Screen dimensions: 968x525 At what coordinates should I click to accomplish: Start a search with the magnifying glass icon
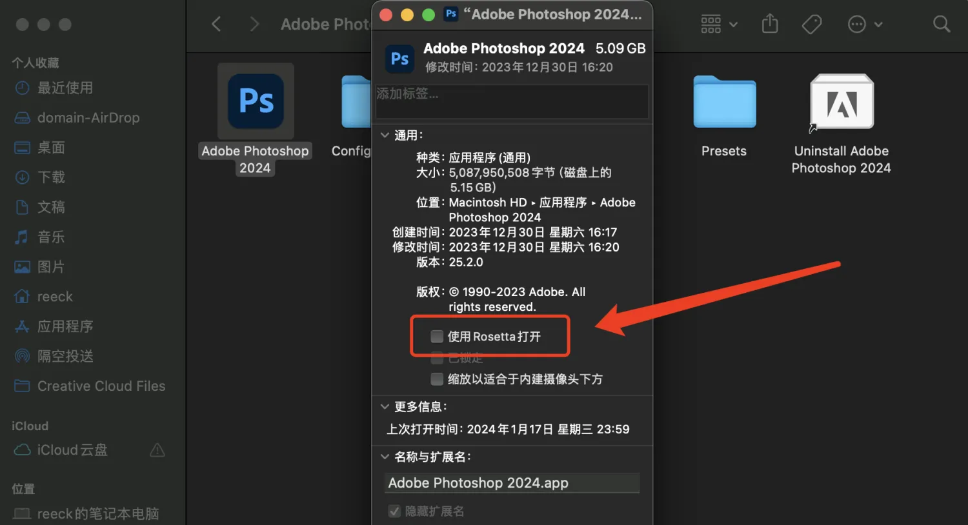[x=941, y=24]
